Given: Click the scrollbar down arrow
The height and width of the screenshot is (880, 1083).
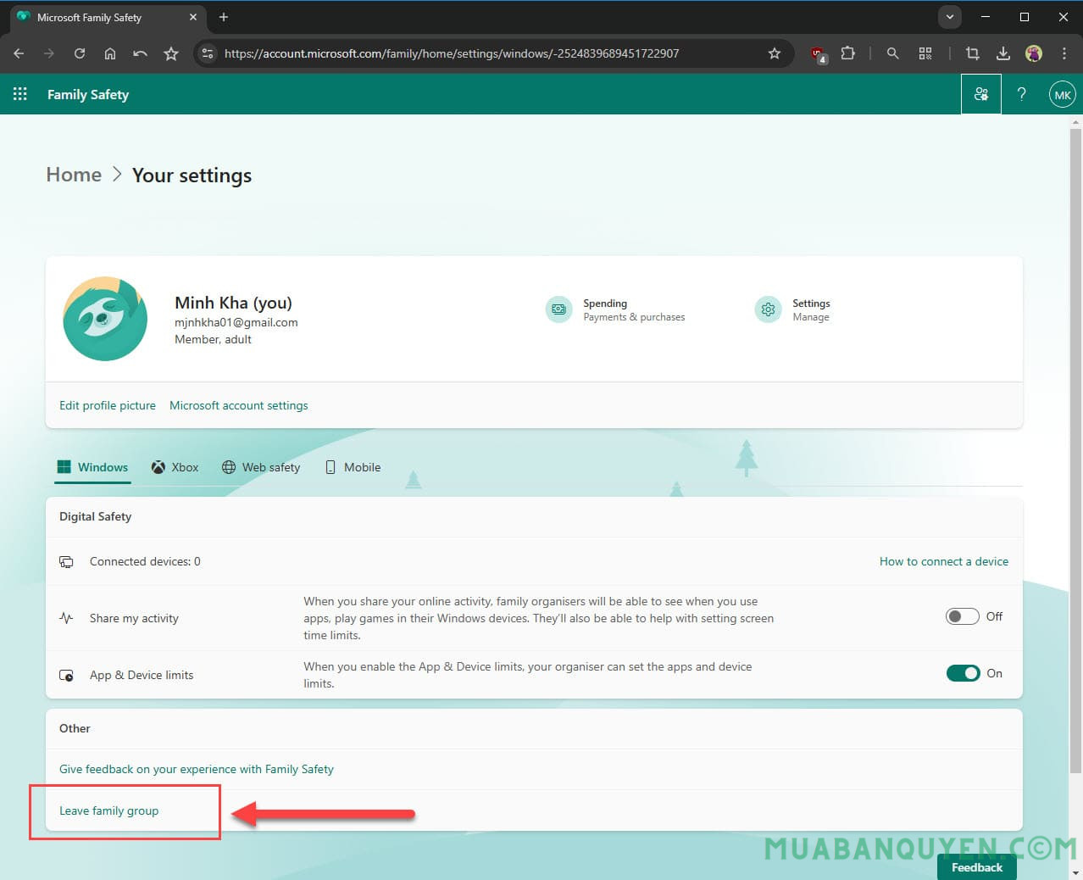Looking at the screenshot, I should coord(1075,872).
